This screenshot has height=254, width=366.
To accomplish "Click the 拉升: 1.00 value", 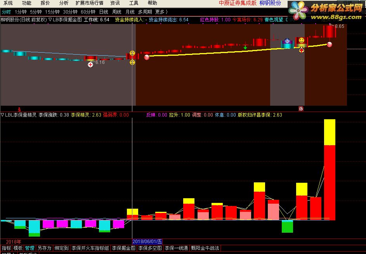I will point(179,115).
